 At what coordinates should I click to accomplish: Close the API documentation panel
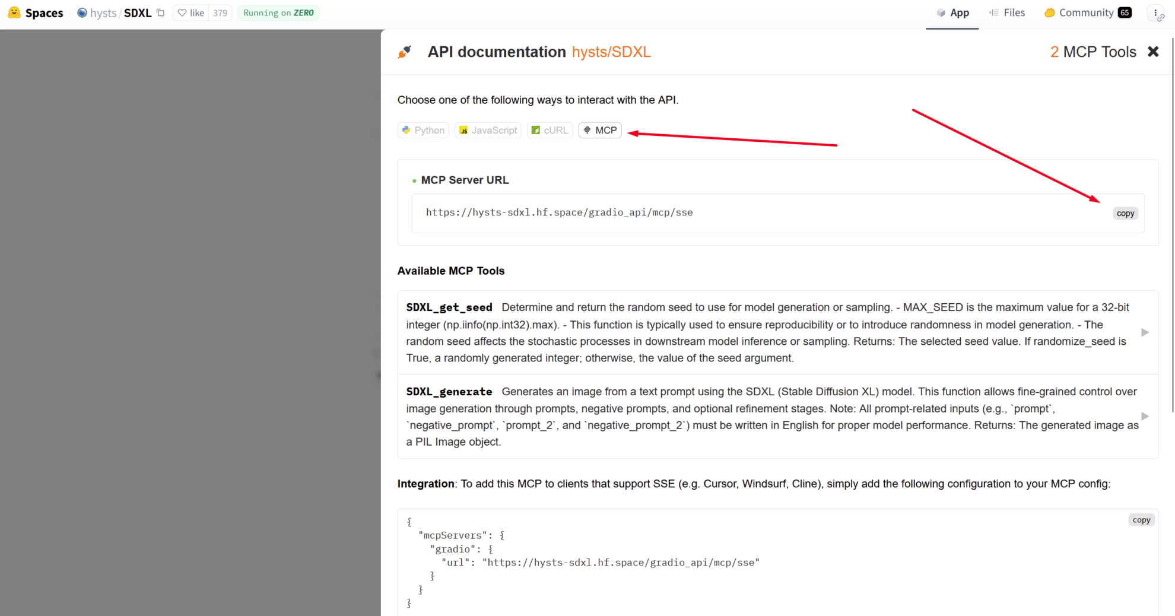(x=1153, y=51)
